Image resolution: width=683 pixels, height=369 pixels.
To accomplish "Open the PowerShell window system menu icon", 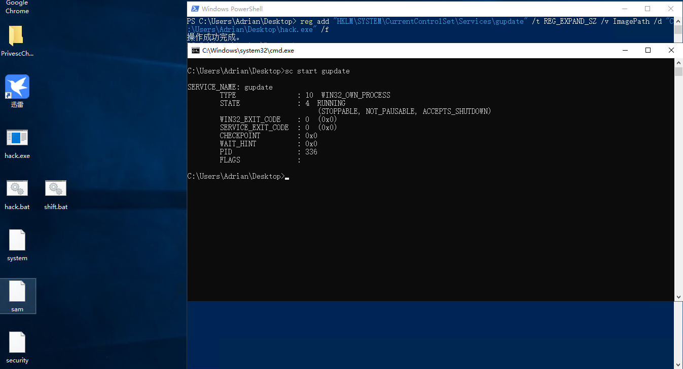I will click(195, 9).
